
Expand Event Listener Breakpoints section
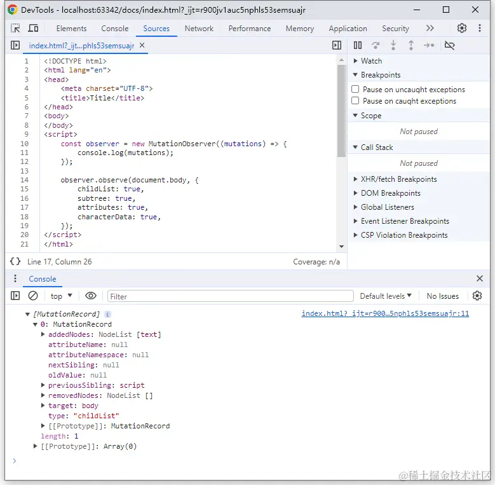tap(355, 221)
